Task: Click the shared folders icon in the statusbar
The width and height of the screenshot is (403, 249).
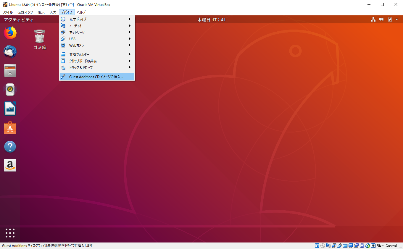Action: click(x=345, y=245)
